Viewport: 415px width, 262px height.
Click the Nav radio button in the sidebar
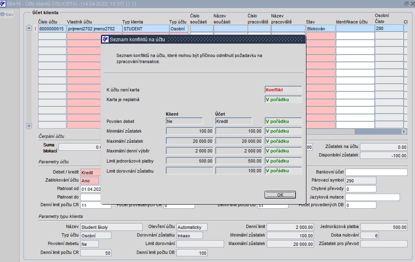click(x=2, y=15)
